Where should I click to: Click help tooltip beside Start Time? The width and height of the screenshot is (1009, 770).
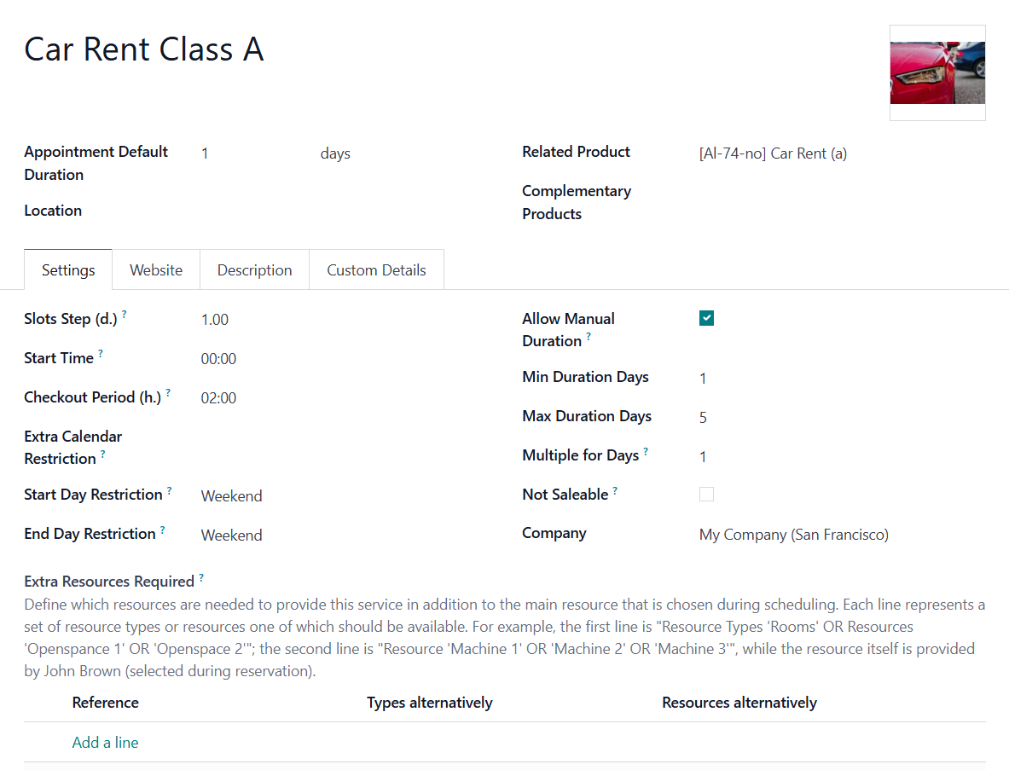pyautogui.click(x=101, y=353)
